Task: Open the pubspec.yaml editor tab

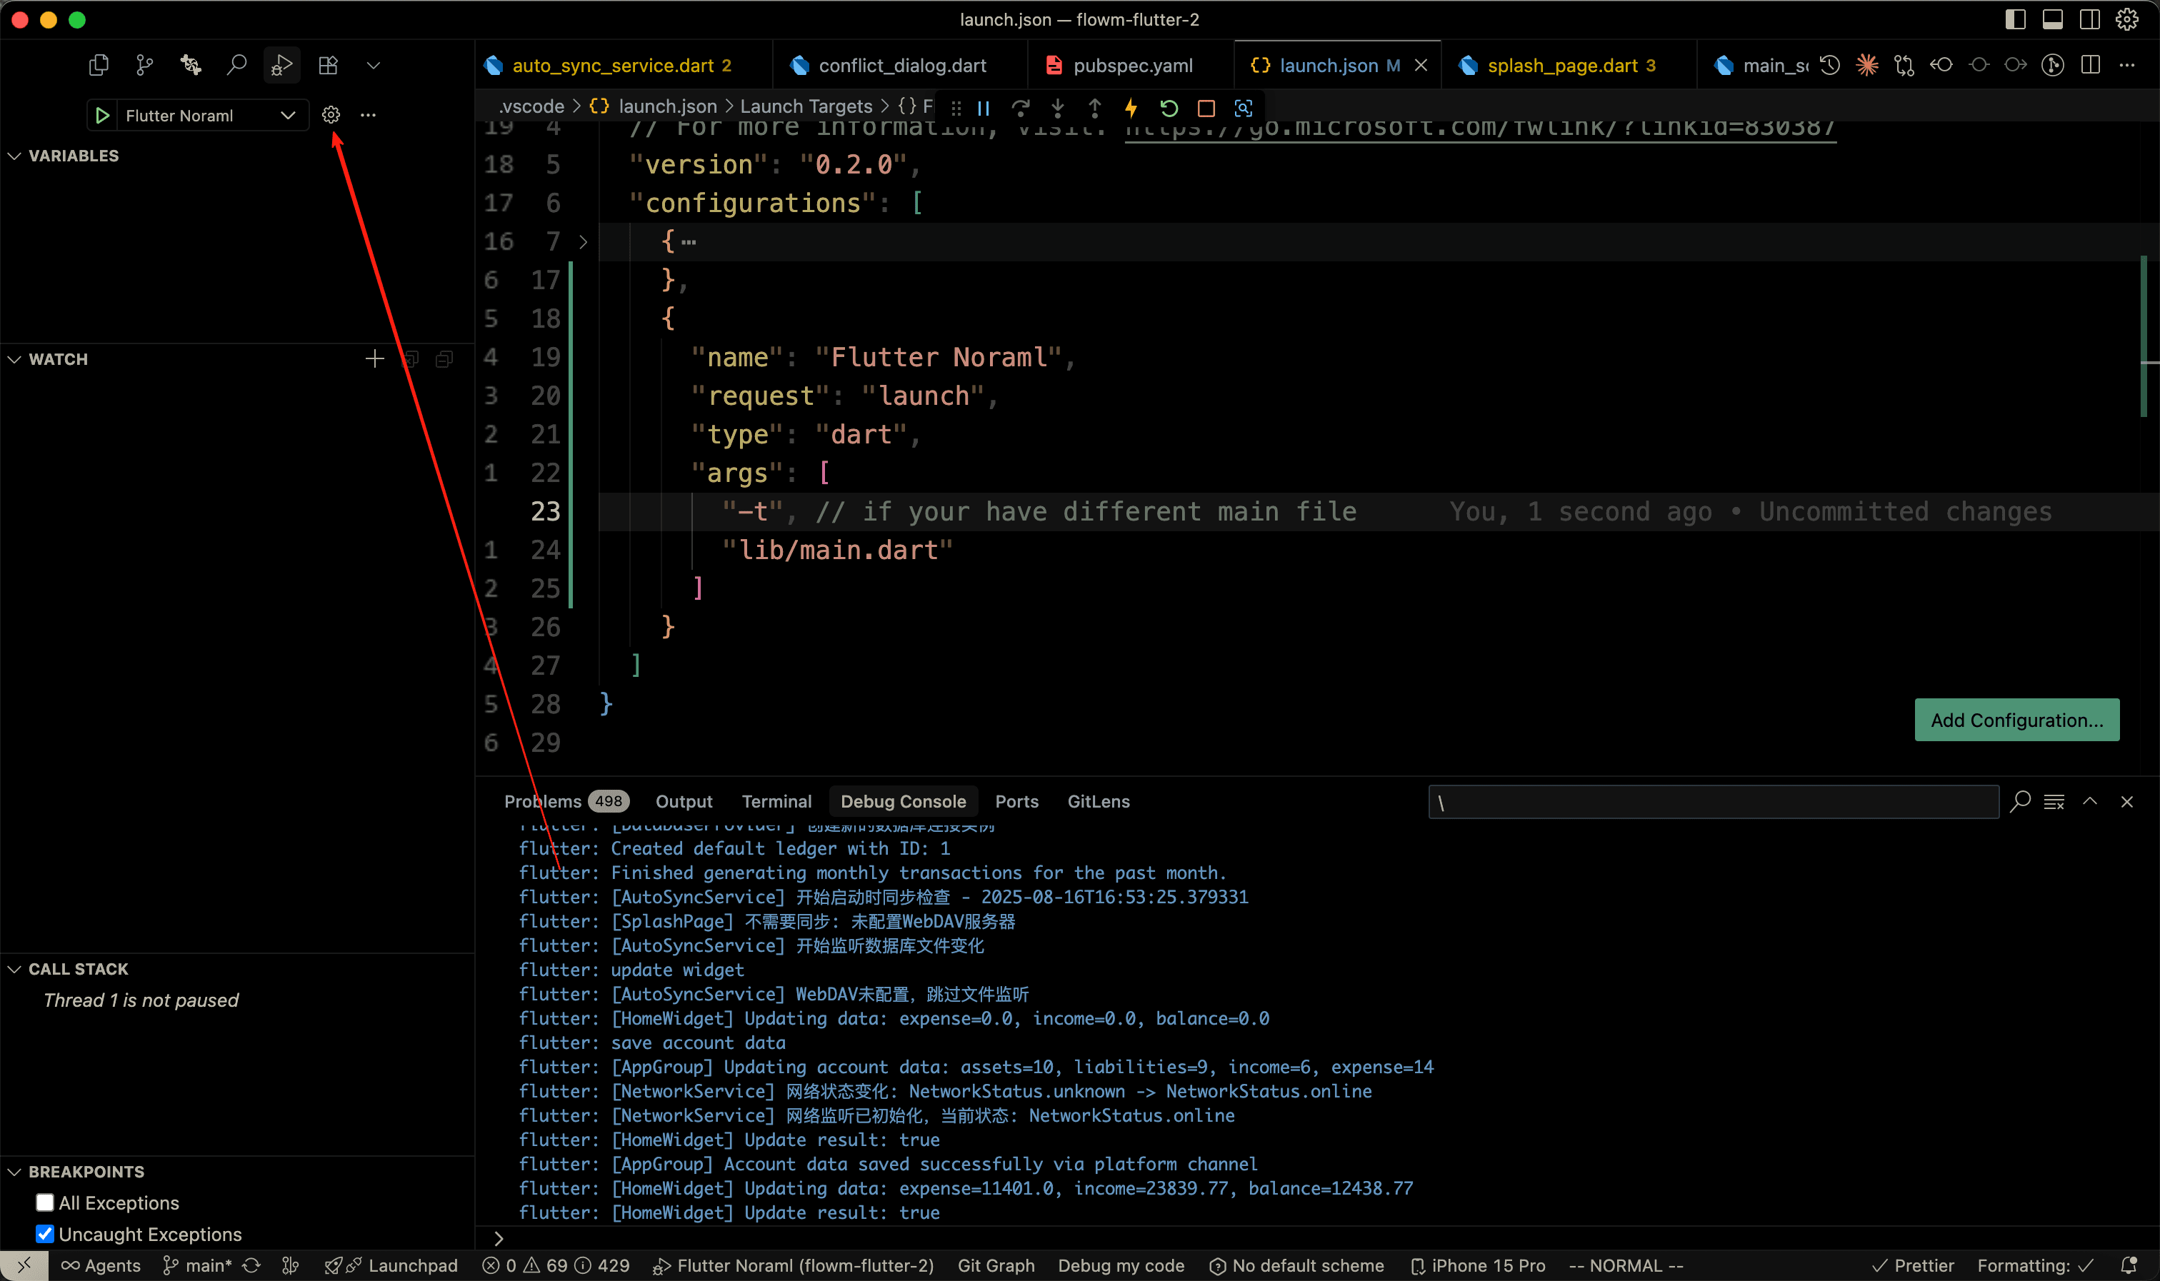Action: click(1132, 66)
